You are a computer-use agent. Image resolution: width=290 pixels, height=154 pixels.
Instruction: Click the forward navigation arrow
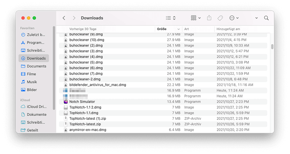tap(74, 18)
